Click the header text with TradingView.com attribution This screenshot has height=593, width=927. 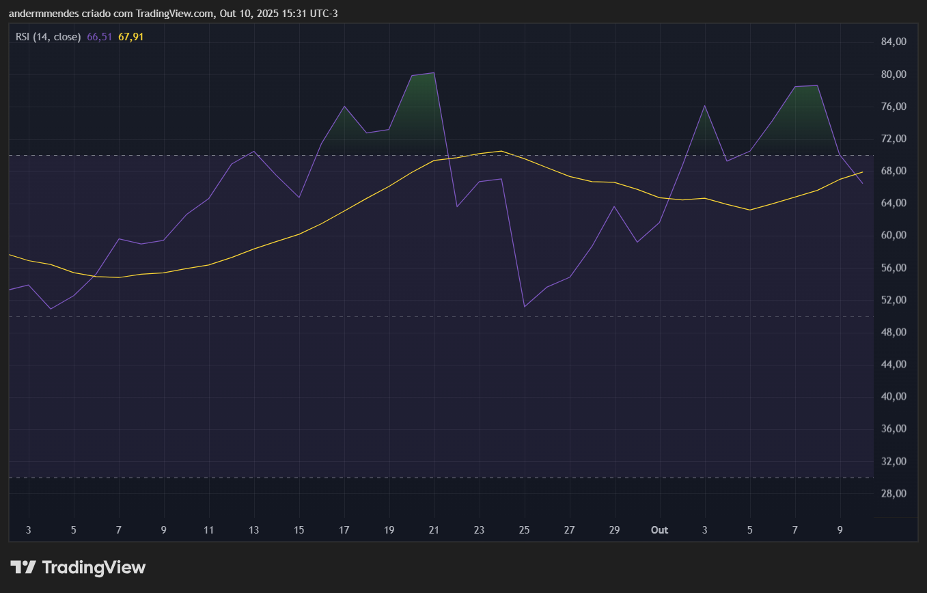point(174,13)
